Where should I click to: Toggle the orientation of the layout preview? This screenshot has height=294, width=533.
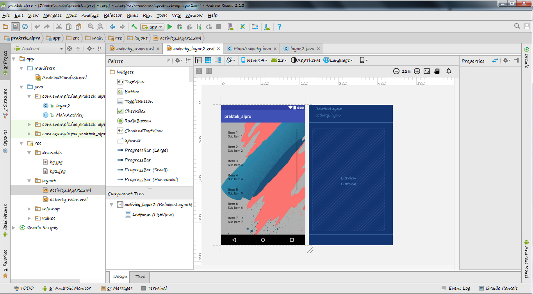[x=230, y=60]
